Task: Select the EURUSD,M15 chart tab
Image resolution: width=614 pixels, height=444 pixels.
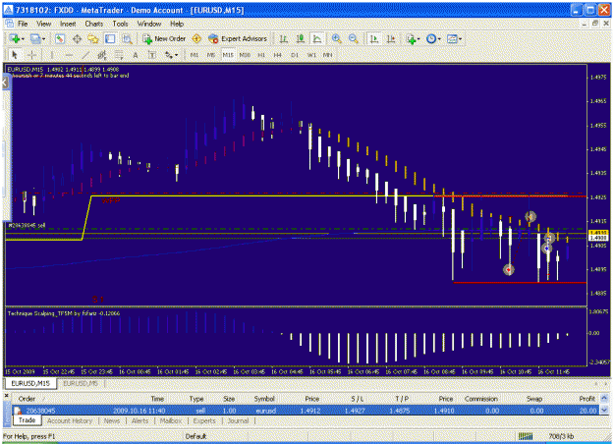Action: click(x=30, y=383)
